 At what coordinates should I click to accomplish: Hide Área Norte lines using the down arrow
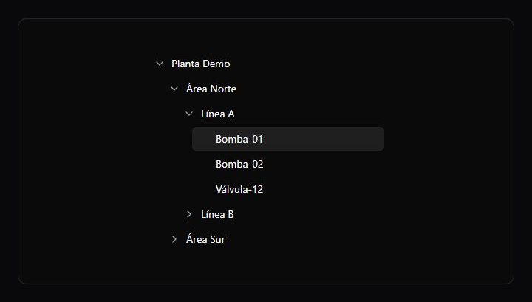coord(174,89)
